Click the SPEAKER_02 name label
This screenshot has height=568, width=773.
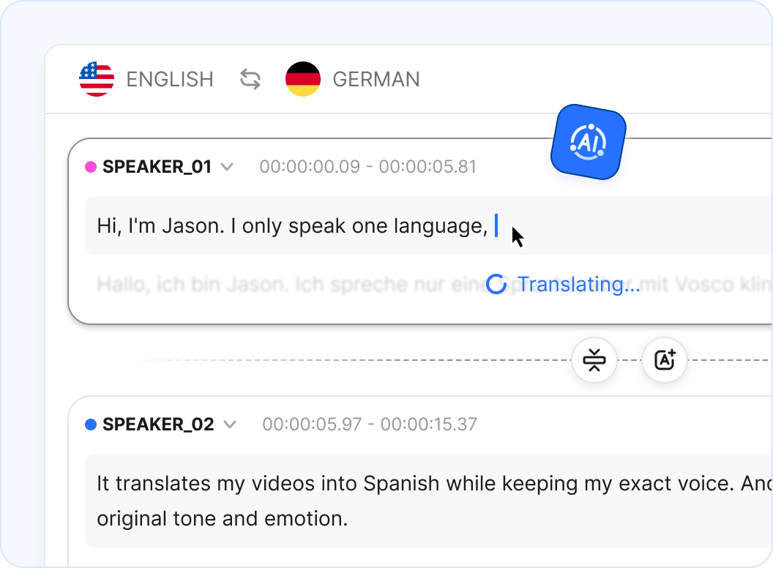coord(158,424)
